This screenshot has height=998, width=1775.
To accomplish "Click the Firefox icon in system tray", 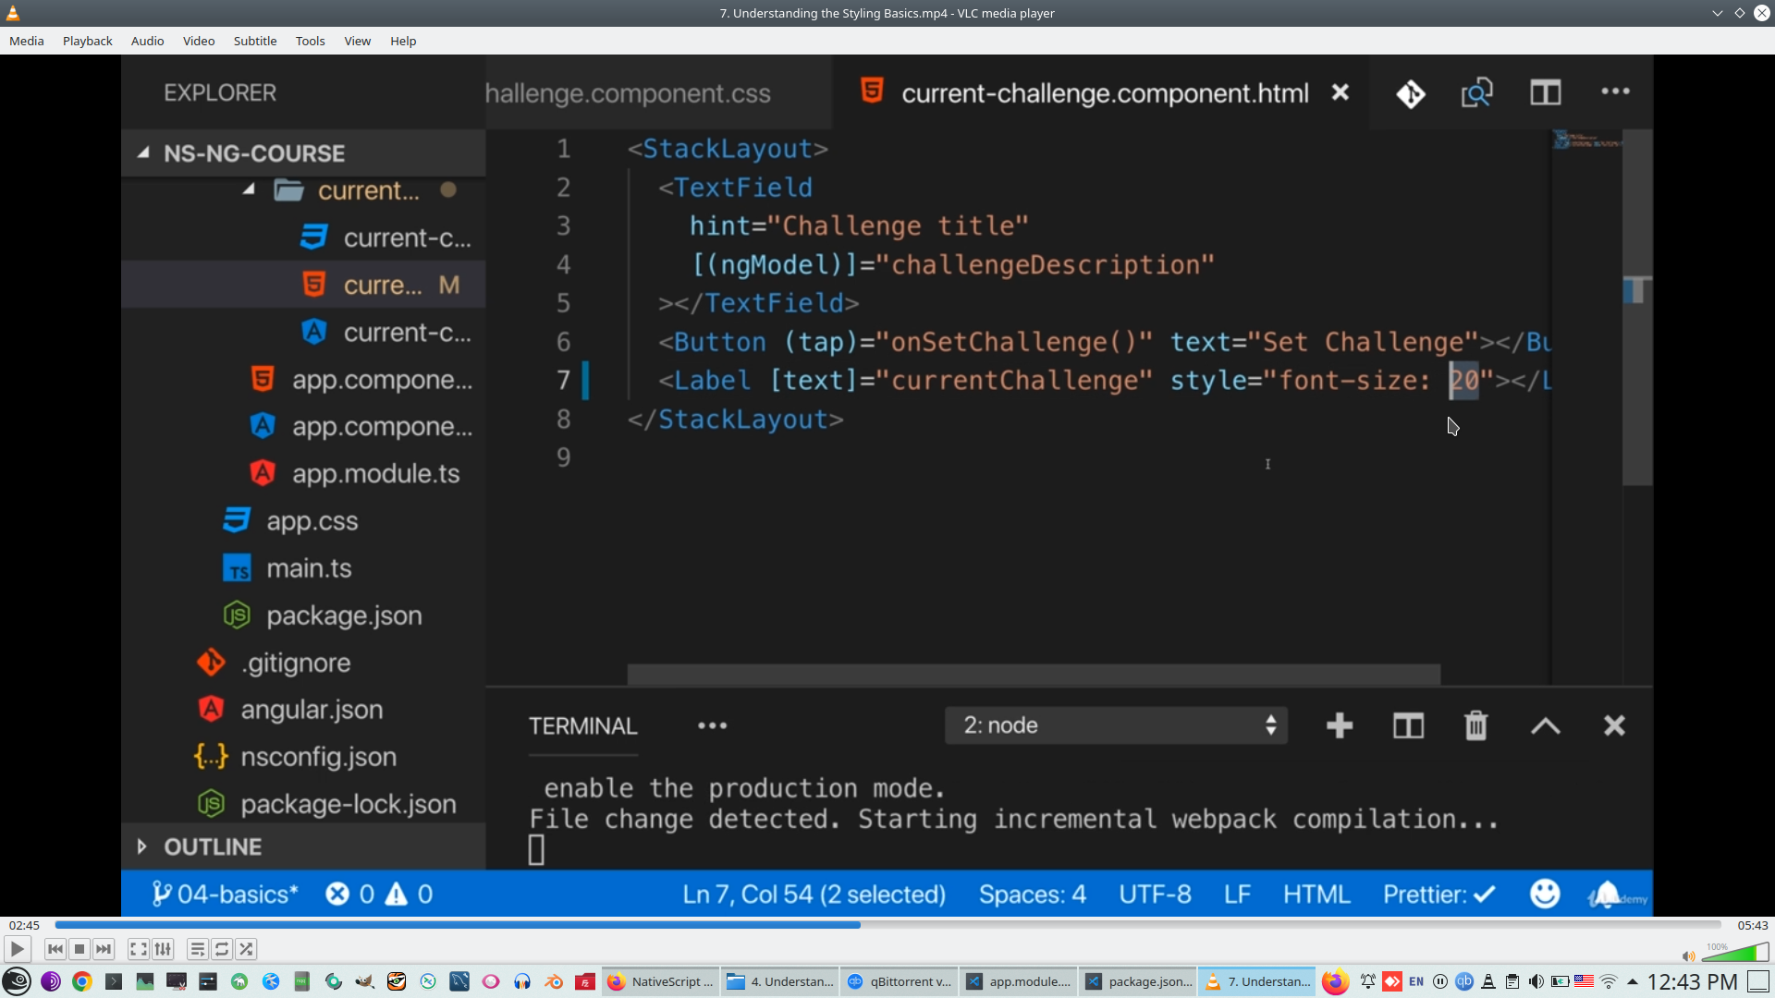I will pos(1334,981).
